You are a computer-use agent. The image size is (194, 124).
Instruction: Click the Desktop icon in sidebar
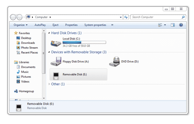tap(18, 38)
